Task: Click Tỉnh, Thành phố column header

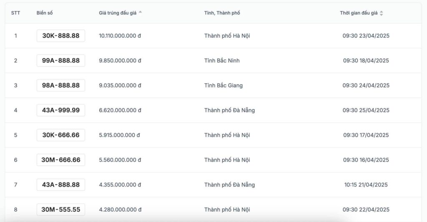Action: tap(222, 13)
